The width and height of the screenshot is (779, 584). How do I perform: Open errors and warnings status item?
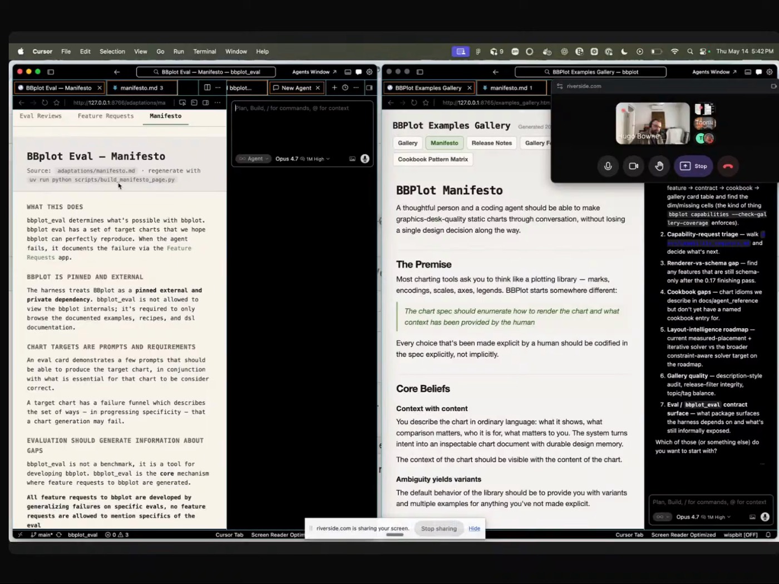[117, 534]
